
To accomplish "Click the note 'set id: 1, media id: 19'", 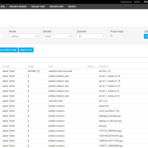I will [x=109, y=81].
